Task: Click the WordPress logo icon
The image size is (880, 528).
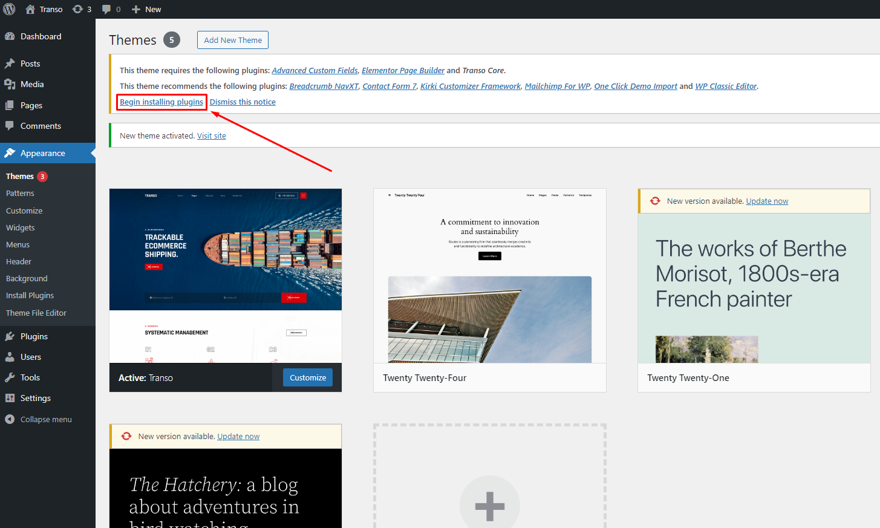Action: pos(9,9)
